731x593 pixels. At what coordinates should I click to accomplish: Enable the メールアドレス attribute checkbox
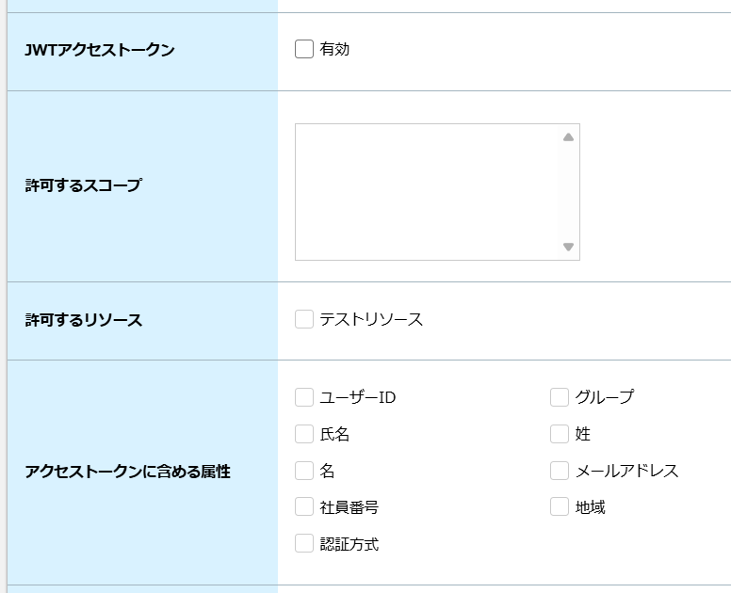point(560,471)
